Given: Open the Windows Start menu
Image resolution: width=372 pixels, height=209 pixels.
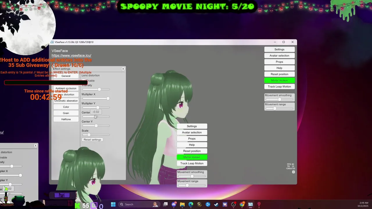Looking at the screenshot, I should 113,204.
